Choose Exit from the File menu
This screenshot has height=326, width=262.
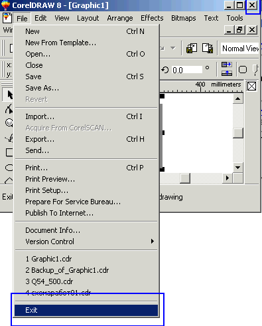pyautogui.click(x=86, y=310)
